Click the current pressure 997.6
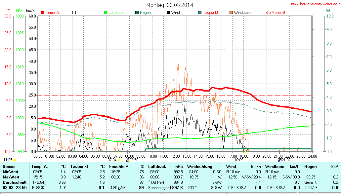The width and height of the screenshot is (342, 194). (178, 188)
